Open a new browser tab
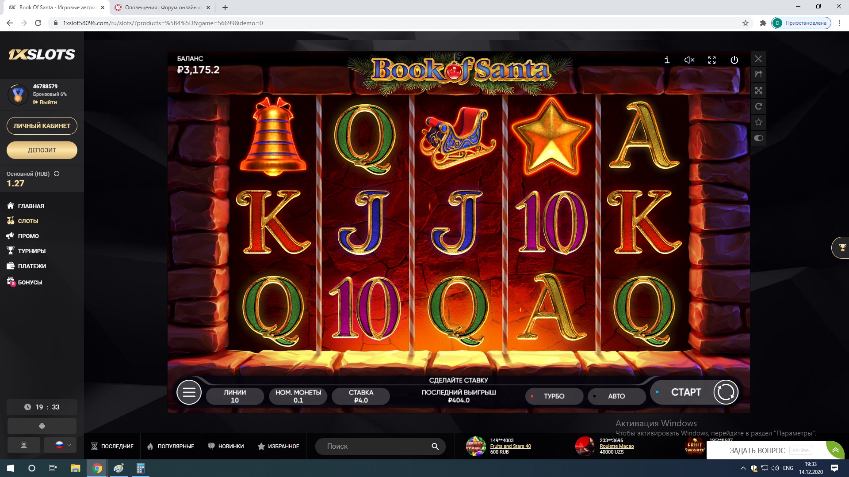 [225, 8]
